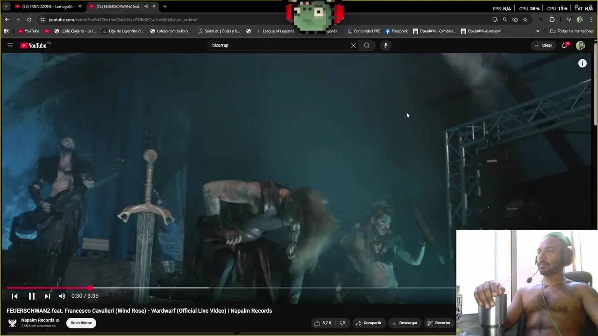The width and height of the screenshot is (598, 336).
Task: Open OpenIAM - Cambiar bookmark
Action: point(434,31)
